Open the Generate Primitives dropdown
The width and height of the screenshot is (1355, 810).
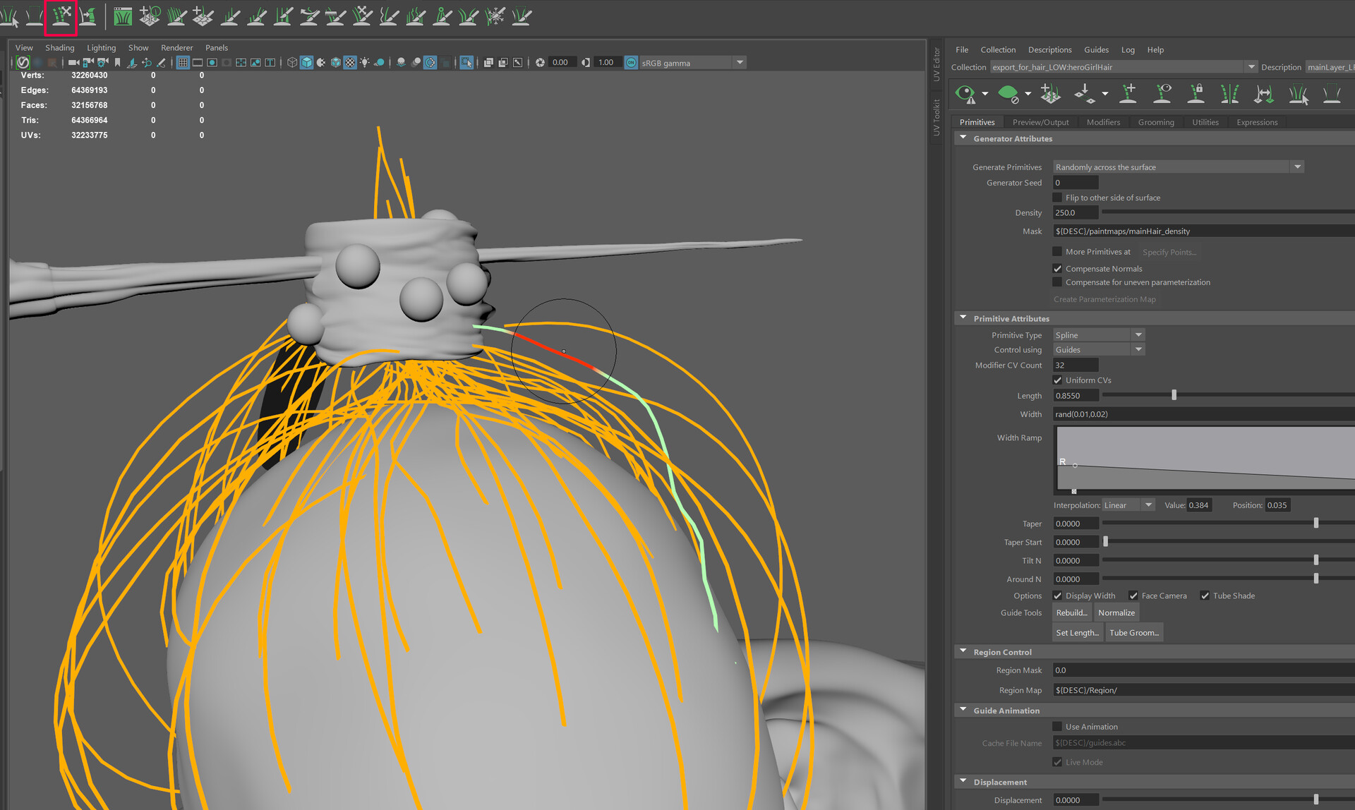click(1296, 167)
